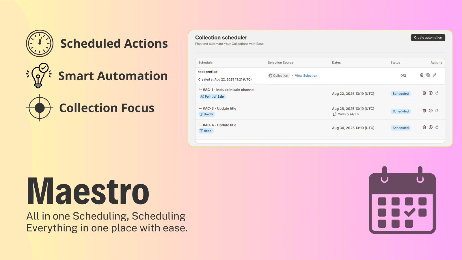The image size is (462, 260).
Task: Click the dwdw title tag on #AC-3
Action: point(206,114)
